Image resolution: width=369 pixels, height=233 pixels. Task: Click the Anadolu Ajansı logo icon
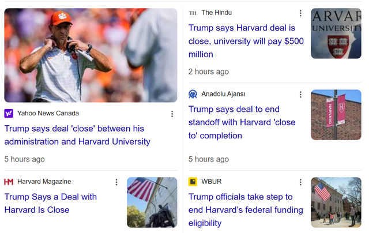point(193,94)
